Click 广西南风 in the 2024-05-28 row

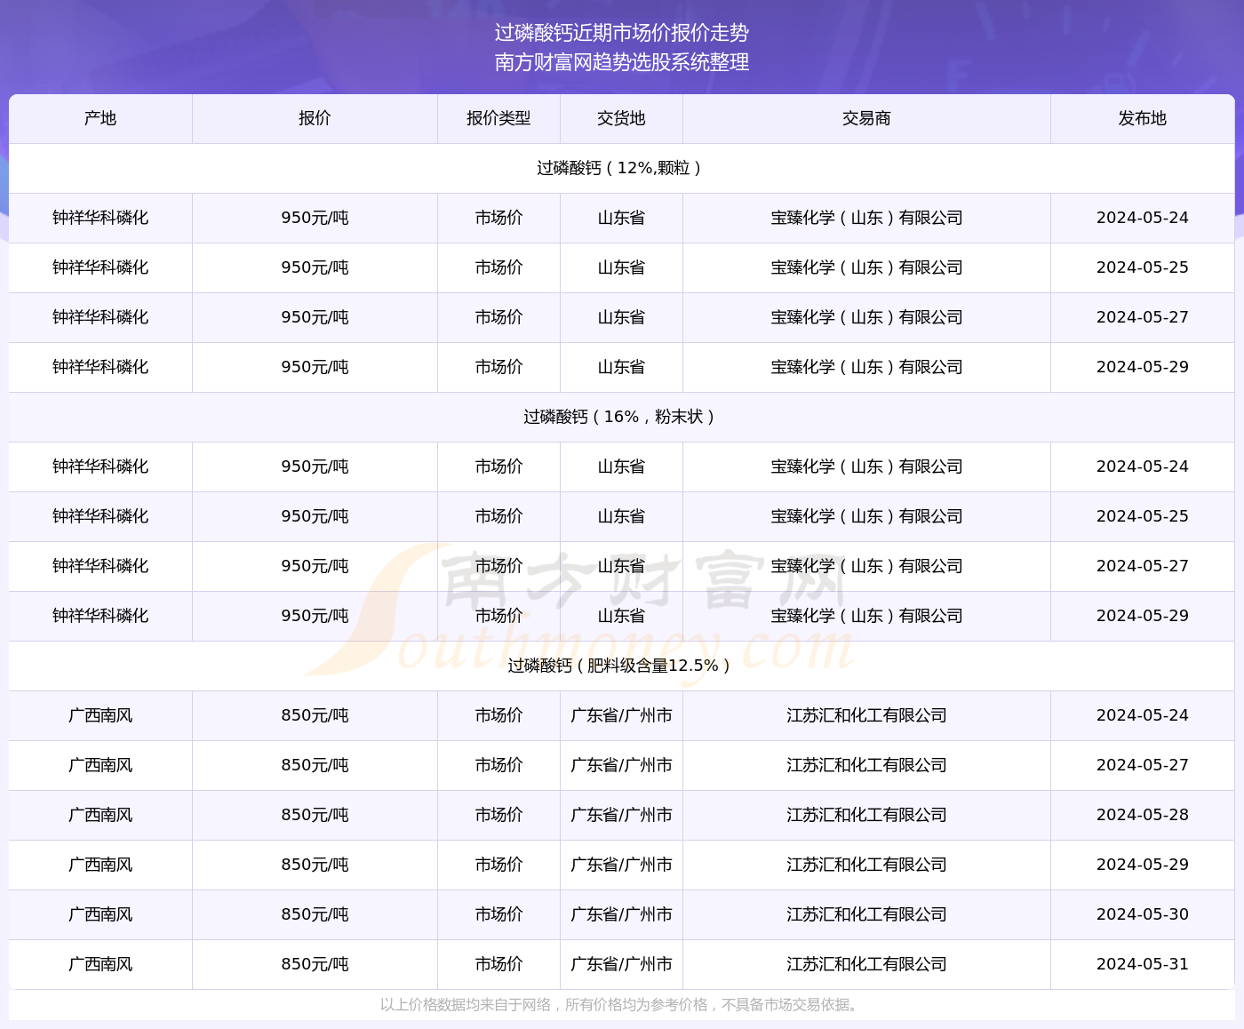click(x=100, y=815)
